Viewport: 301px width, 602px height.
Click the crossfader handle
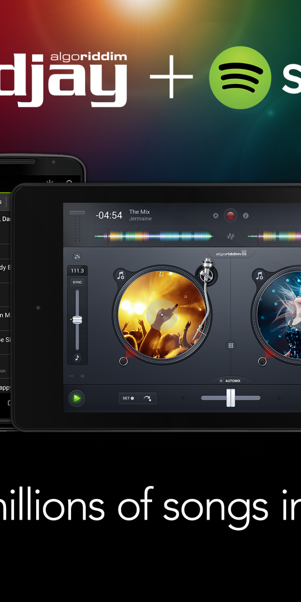click(231, 398)
